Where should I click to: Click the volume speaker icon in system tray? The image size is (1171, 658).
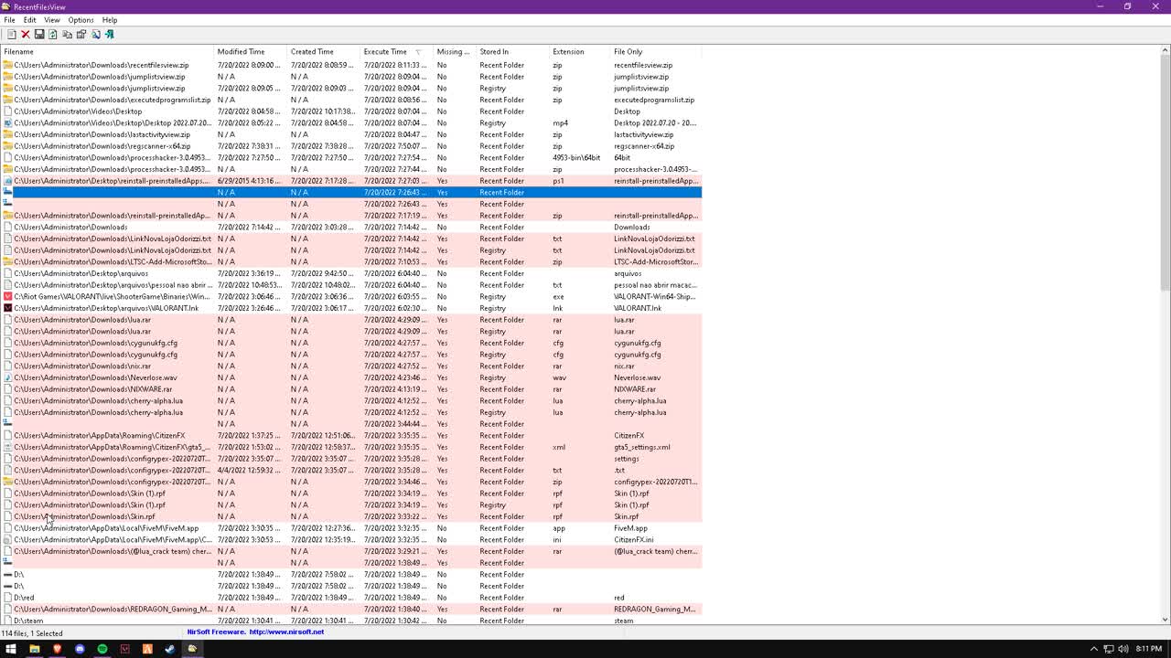[x=1123, y=649]
